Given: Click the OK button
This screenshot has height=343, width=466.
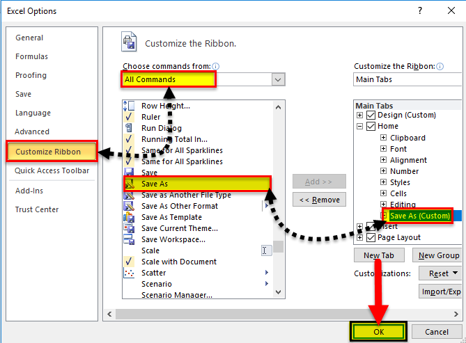Looking at the screenshot, I should pyautogui.click(x=379, y=332).
